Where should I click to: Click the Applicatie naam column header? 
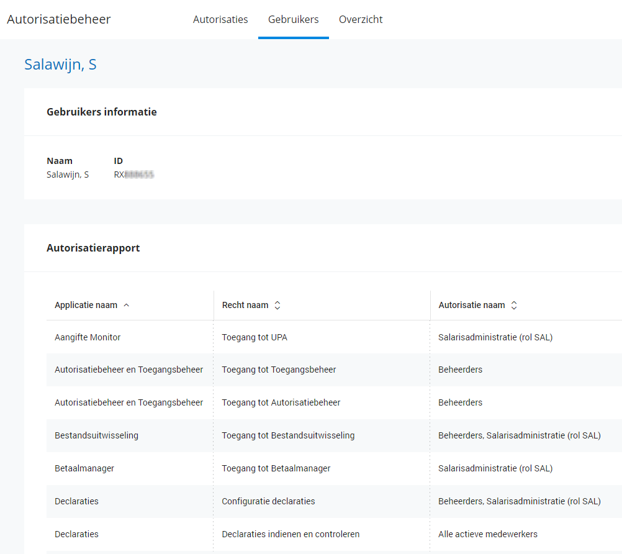point(86,306)
